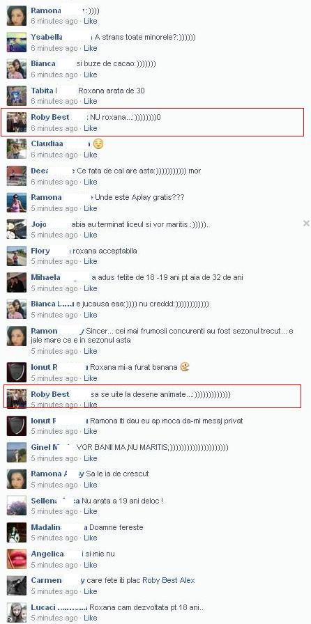Click Jojo's comment avatar

(17, 229)
